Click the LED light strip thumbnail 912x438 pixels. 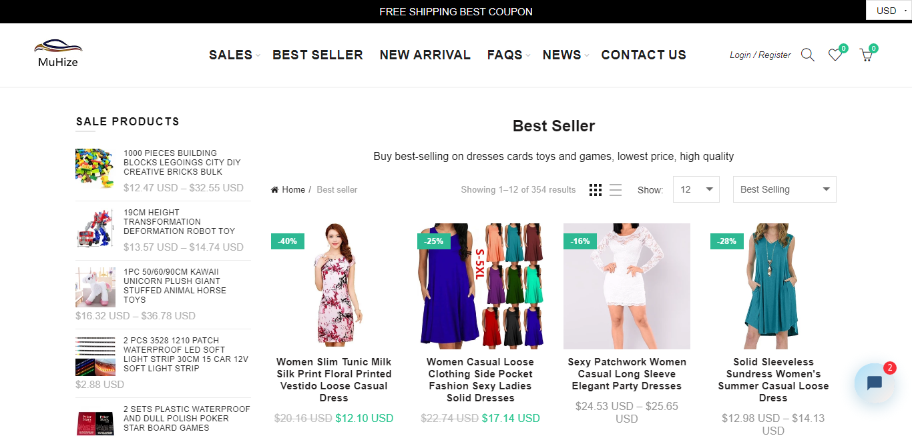point(95,356)
